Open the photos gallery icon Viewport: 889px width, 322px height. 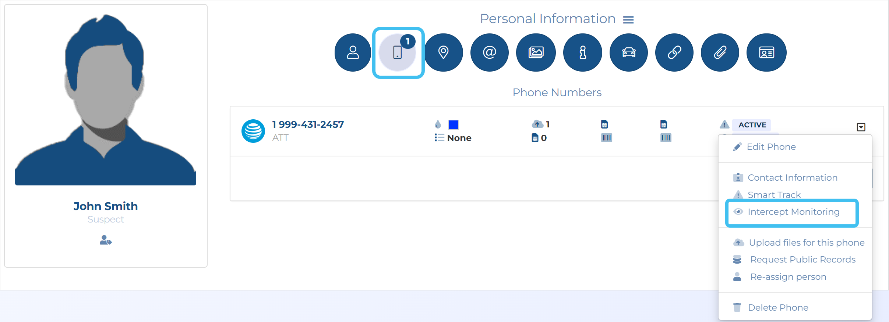point(536,53)
